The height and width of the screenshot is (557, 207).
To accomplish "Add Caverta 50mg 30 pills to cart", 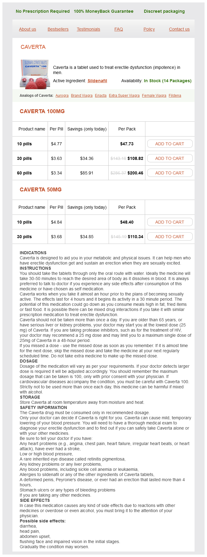I will pos(170,237).
